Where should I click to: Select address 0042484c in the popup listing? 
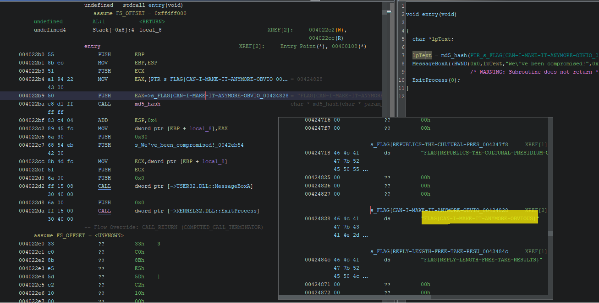click(318, 260)
